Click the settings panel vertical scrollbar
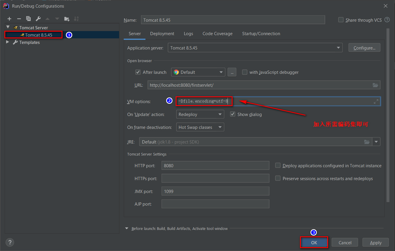The width and height of the screenshot is (395, 251). point(388,115)
